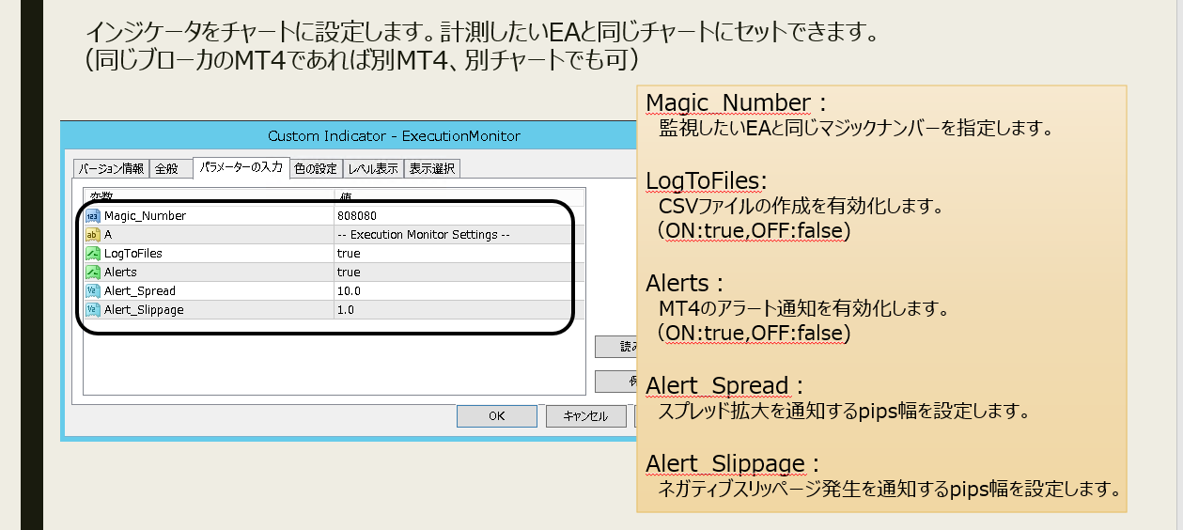Click the Alerts boolean type icon
Viewport: 1183px width, 530px height.
pyautogui.click(x=92, y=273)
